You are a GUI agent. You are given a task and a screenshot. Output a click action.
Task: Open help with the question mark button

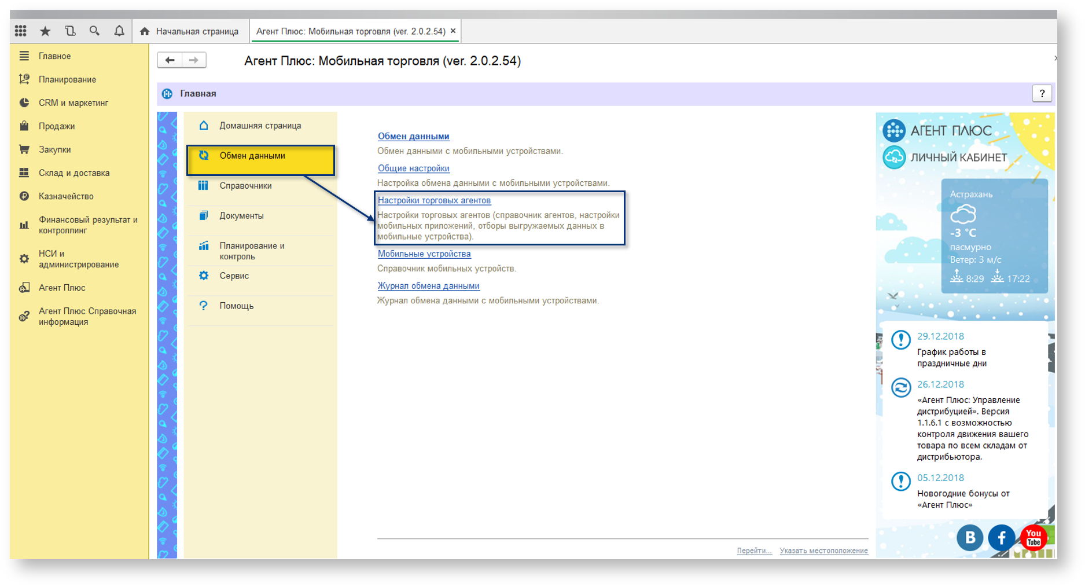[1042, 93]
